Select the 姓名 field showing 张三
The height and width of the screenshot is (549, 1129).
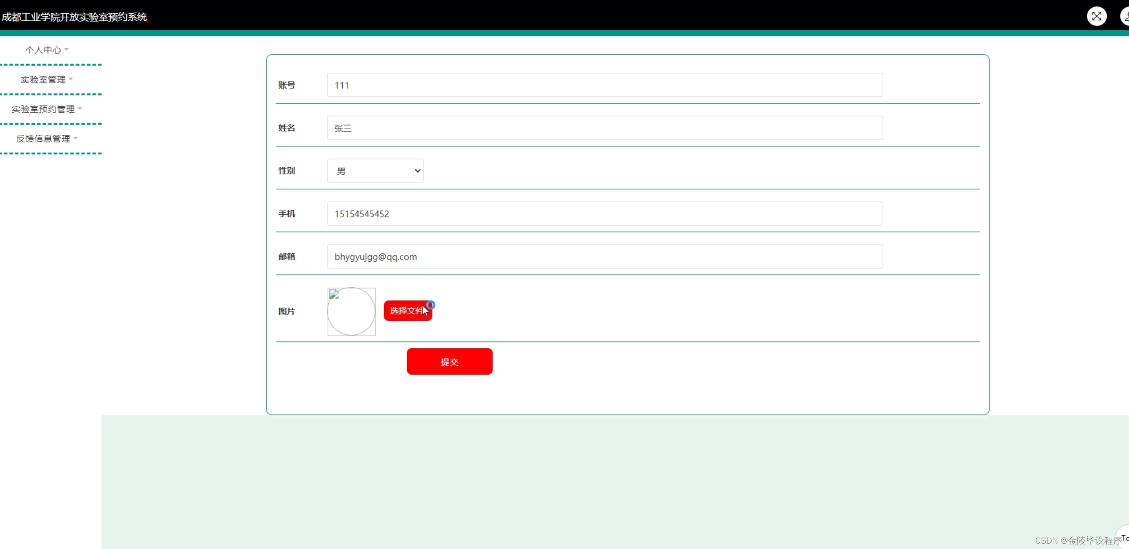point(605,128)
